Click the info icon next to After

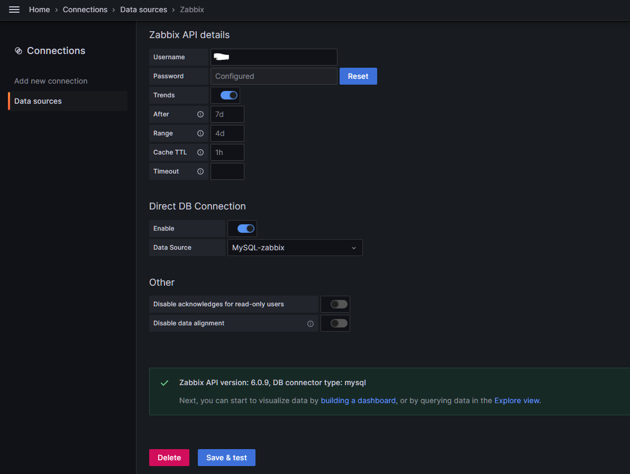click(x=200, y=114)
